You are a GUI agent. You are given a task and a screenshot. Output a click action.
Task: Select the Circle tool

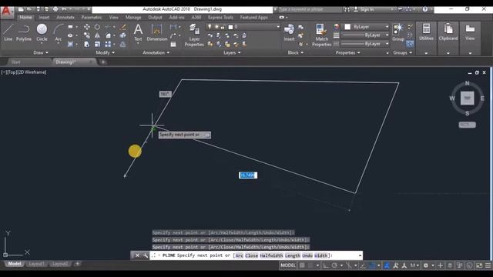[x=42, y=32]
